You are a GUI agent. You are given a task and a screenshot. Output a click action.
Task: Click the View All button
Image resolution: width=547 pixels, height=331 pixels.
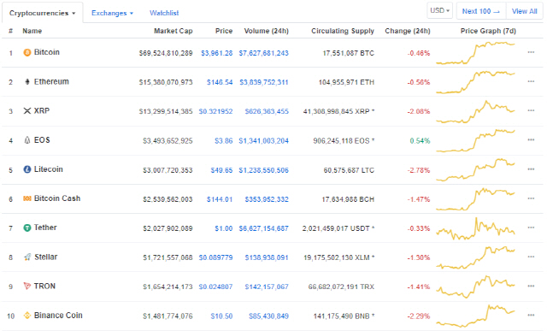click(x=524, y=11)
